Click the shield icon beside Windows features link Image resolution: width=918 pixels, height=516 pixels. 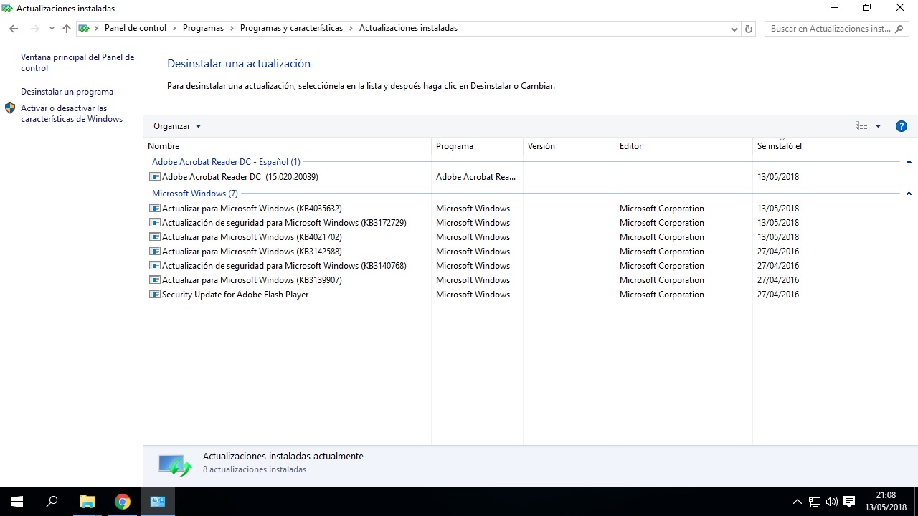pyautogui.click(x=10, y=108)
